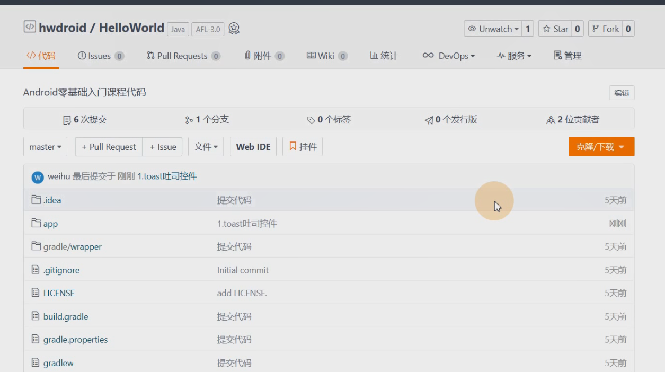
Task: Open the gradle.properties file
Action: 76,340
